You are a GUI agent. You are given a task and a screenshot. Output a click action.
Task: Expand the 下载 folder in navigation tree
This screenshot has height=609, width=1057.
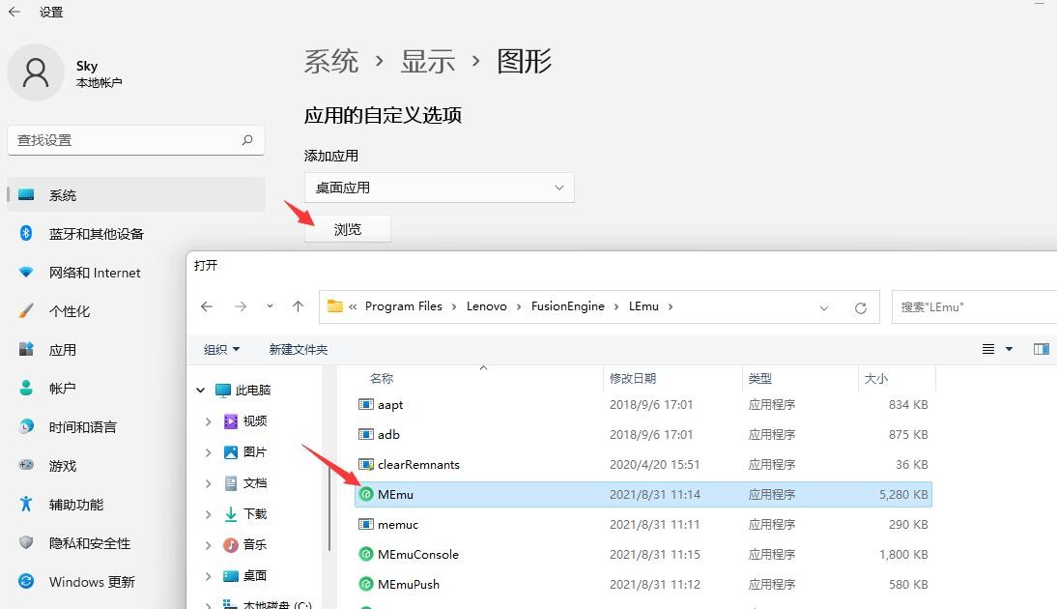208,514
